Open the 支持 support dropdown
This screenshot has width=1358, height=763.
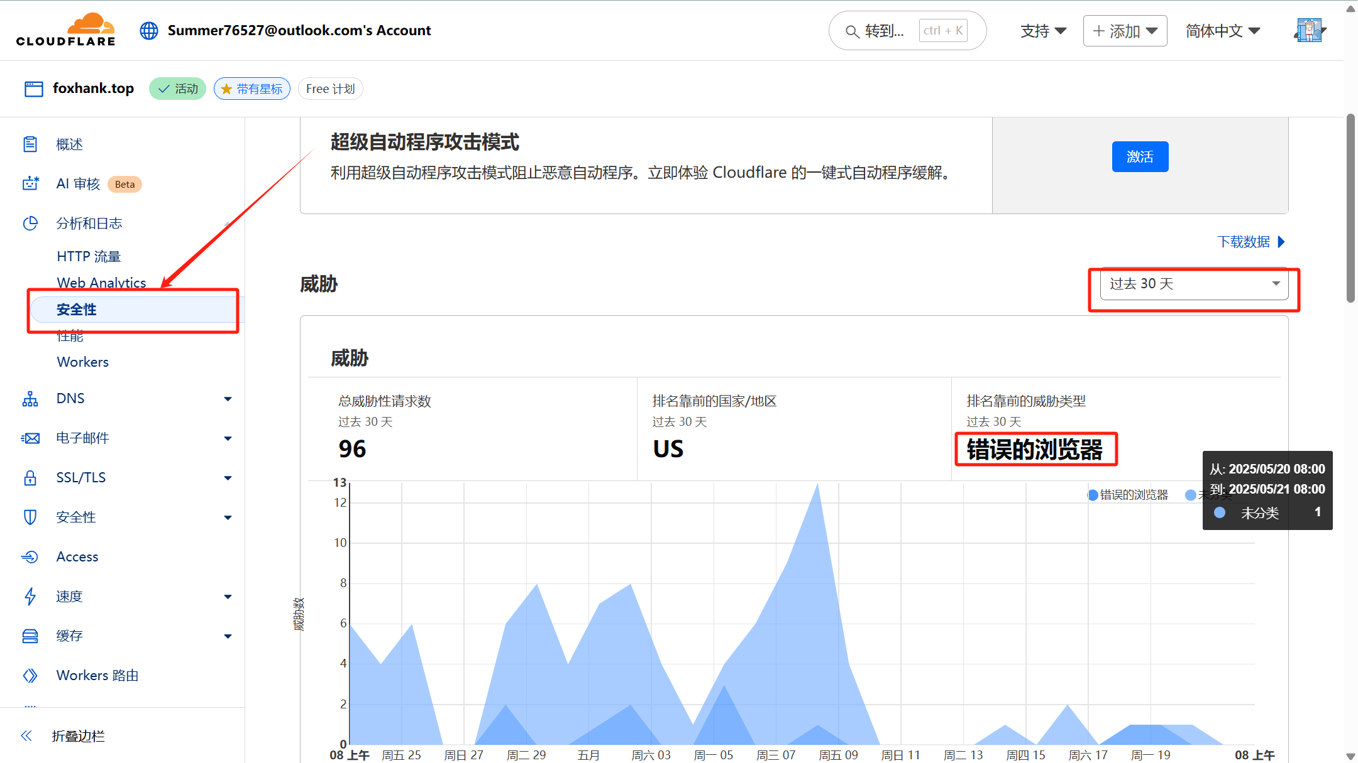pyautogui.click(x=1043, y=31)
